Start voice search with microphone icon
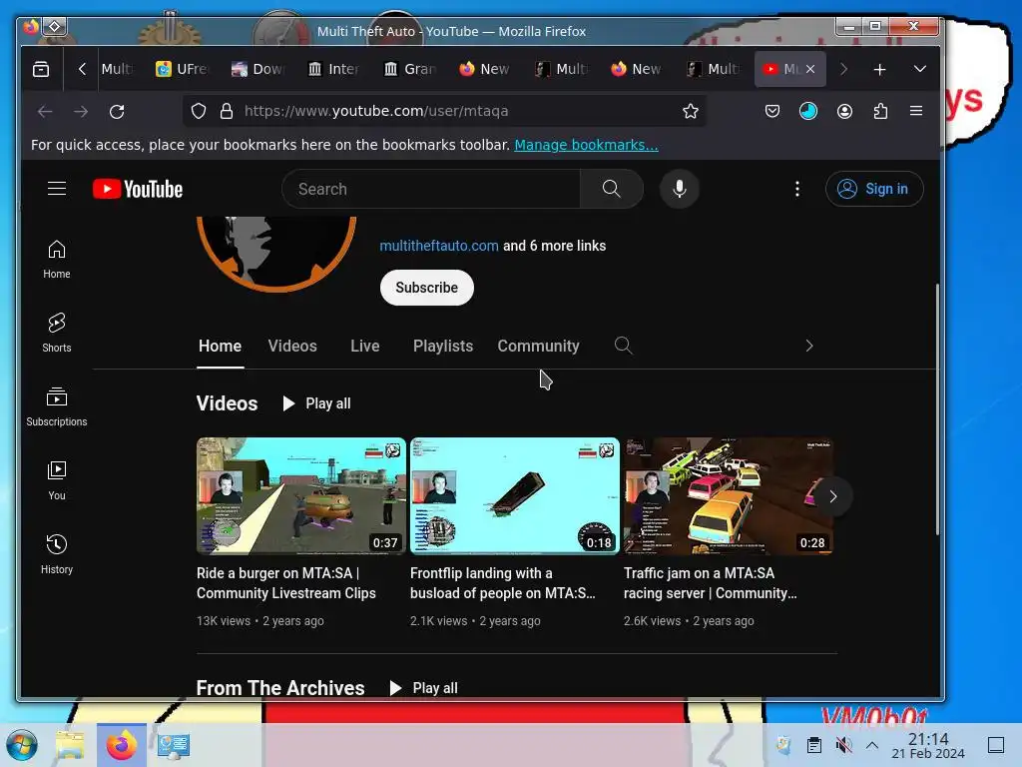Viewport: 1022px width, 767px height. (x=679, y=189)
